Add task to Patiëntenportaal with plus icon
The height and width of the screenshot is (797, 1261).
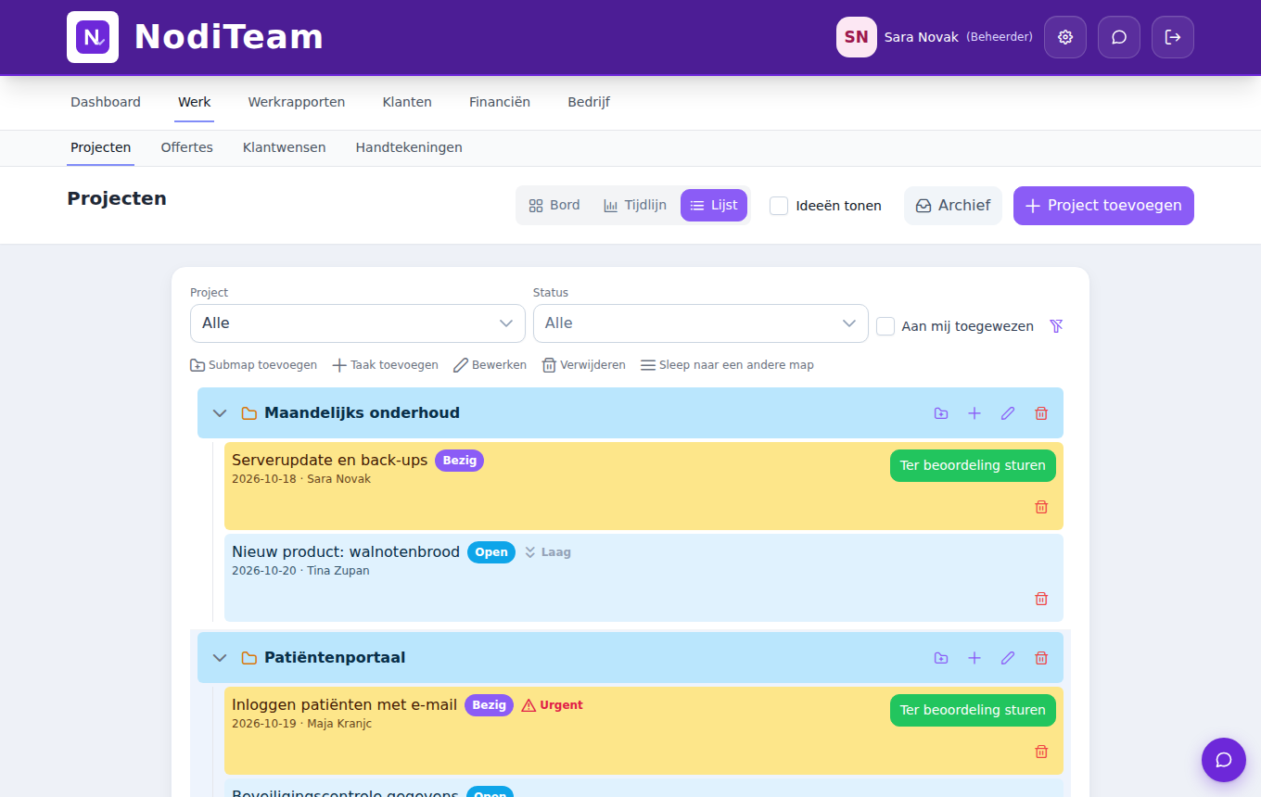(x=974, y=658)
